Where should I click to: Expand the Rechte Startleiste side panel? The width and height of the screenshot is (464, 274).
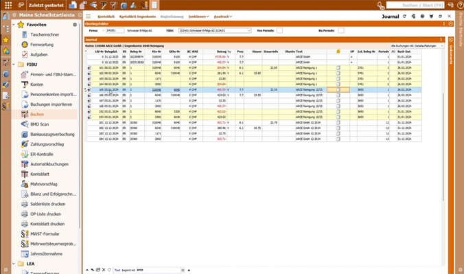(x=461, y=30)
